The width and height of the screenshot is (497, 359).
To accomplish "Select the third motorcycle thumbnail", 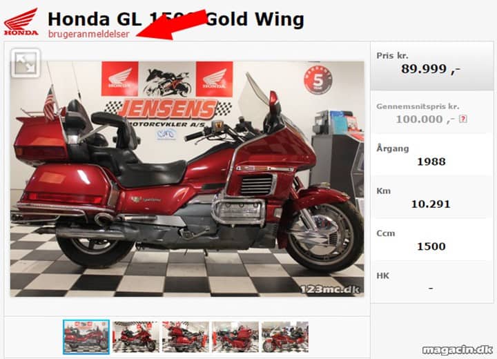I will (186, 337).
